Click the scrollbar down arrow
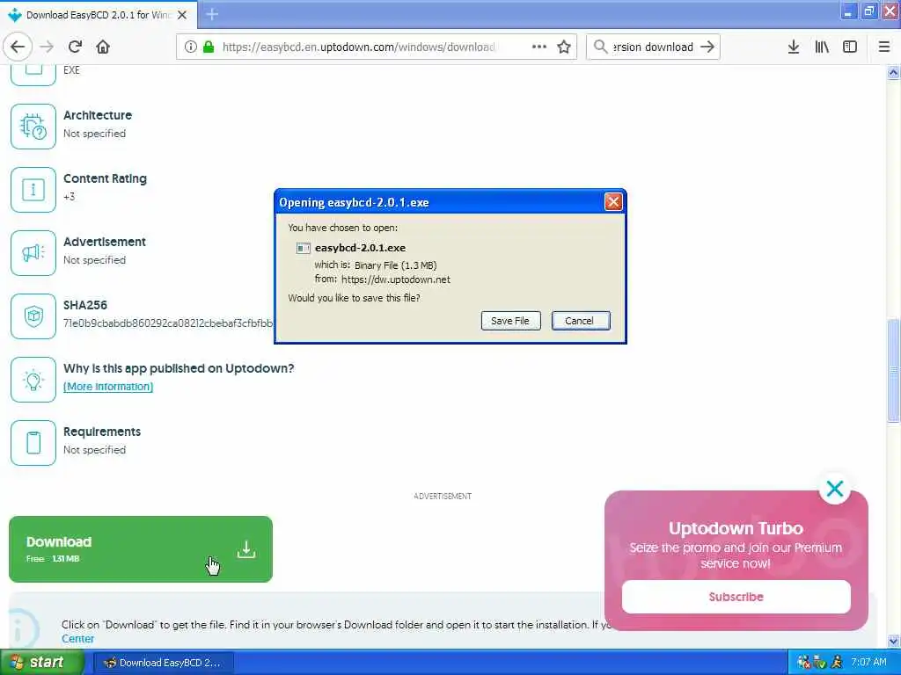Screen dimensions: 901x675 pyautogui.click(x=893, y=641)
